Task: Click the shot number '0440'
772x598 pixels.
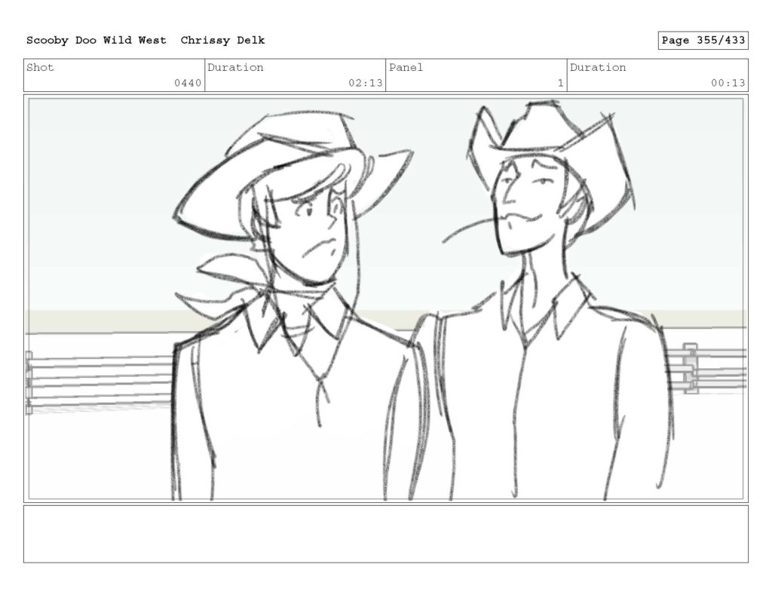Action: click(x=188, y=83)
